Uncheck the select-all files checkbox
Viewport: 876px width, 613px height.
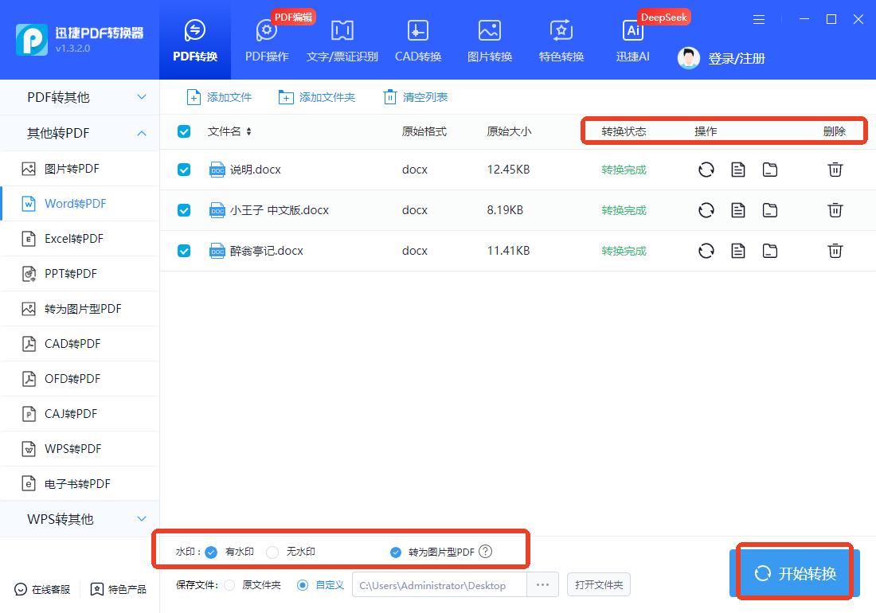click(x=184, y=131)
